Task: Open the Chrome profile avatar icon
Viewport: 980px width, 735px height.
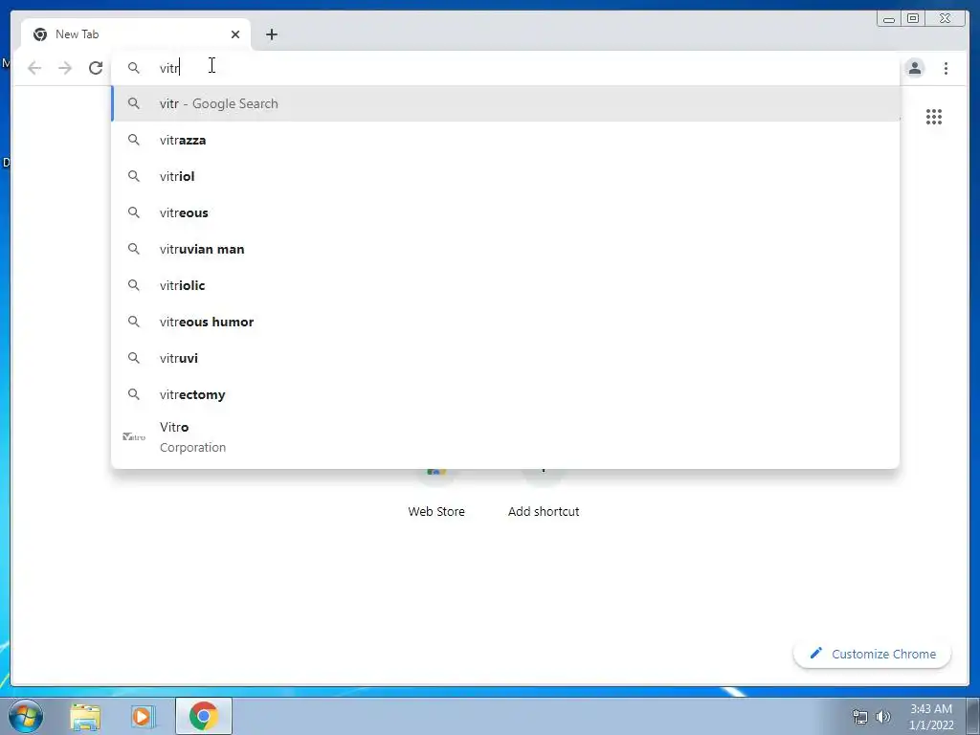Action: pos(914,68)
